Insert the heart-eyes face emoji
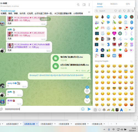Image resolution: width=138 pixels, height=132 pixels. click(114, 77)
